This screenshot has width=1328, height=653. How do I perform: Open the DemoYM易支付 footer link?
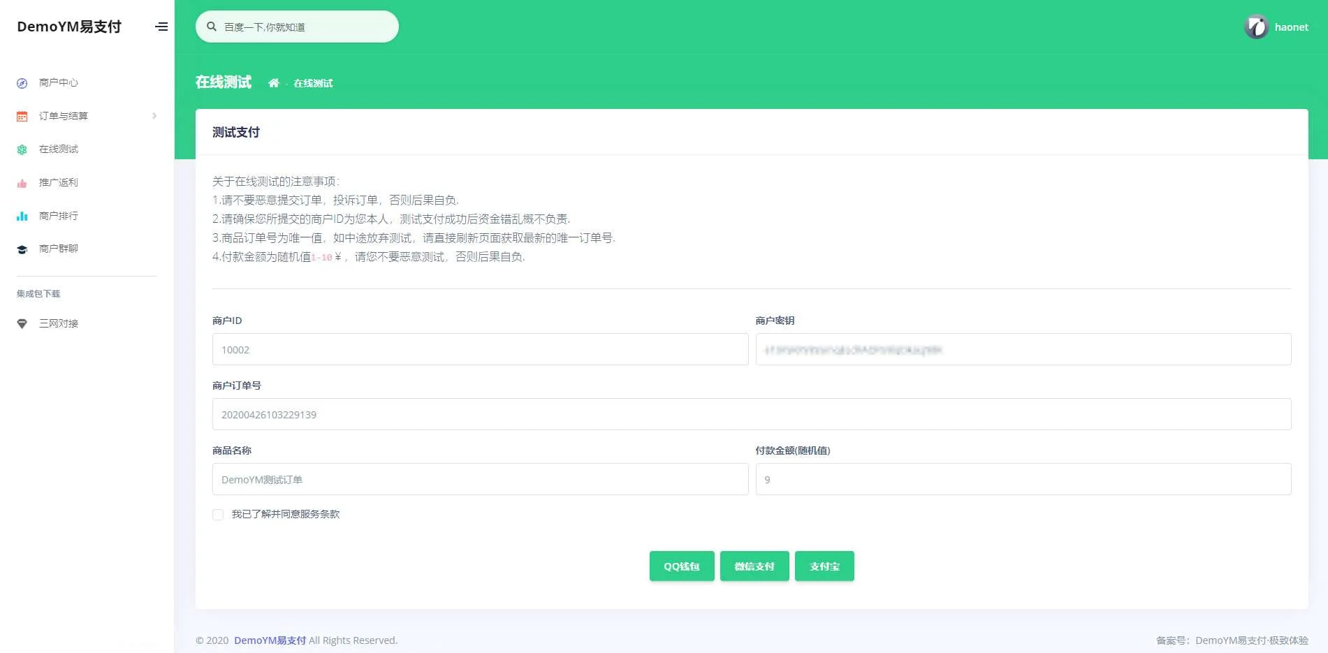click(x=270, y=640)
